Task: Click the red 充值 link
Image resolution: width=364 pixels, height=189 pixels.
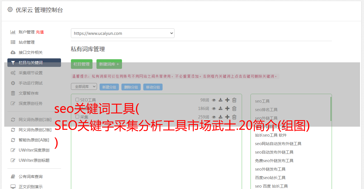Action: pos(40,32)
